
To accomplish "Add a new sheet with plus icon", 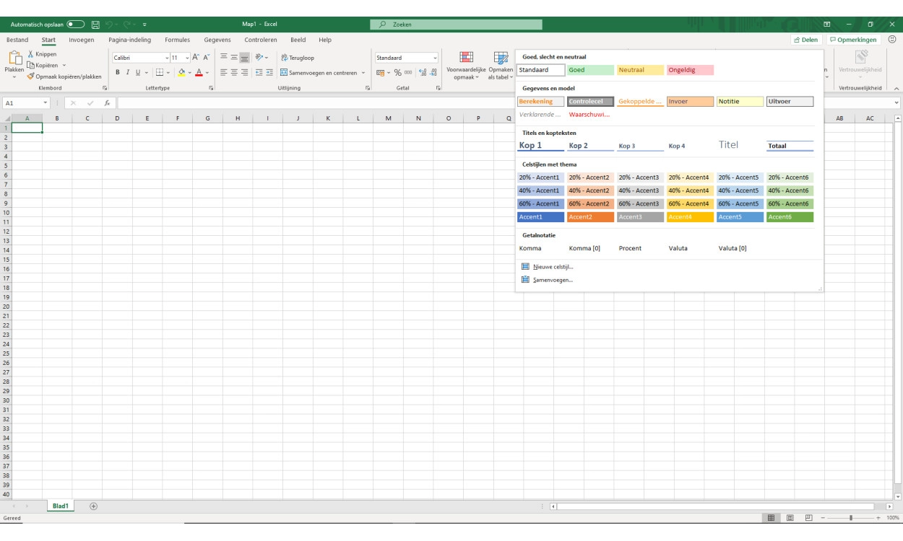I will pyautogui.click(x=93, y=506).
